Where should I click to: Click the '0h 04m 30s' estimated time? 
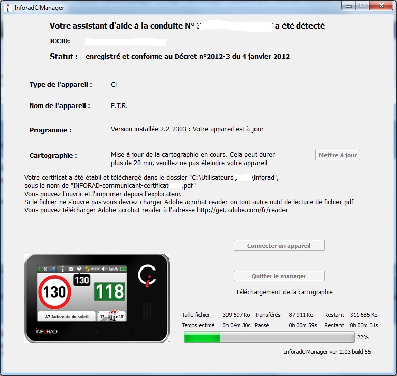coord(237,325)
